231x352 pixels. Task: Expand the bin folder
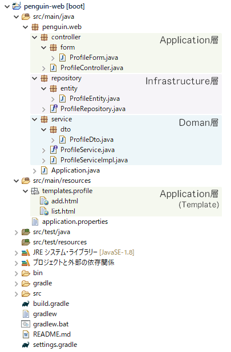tap(16, 273)
